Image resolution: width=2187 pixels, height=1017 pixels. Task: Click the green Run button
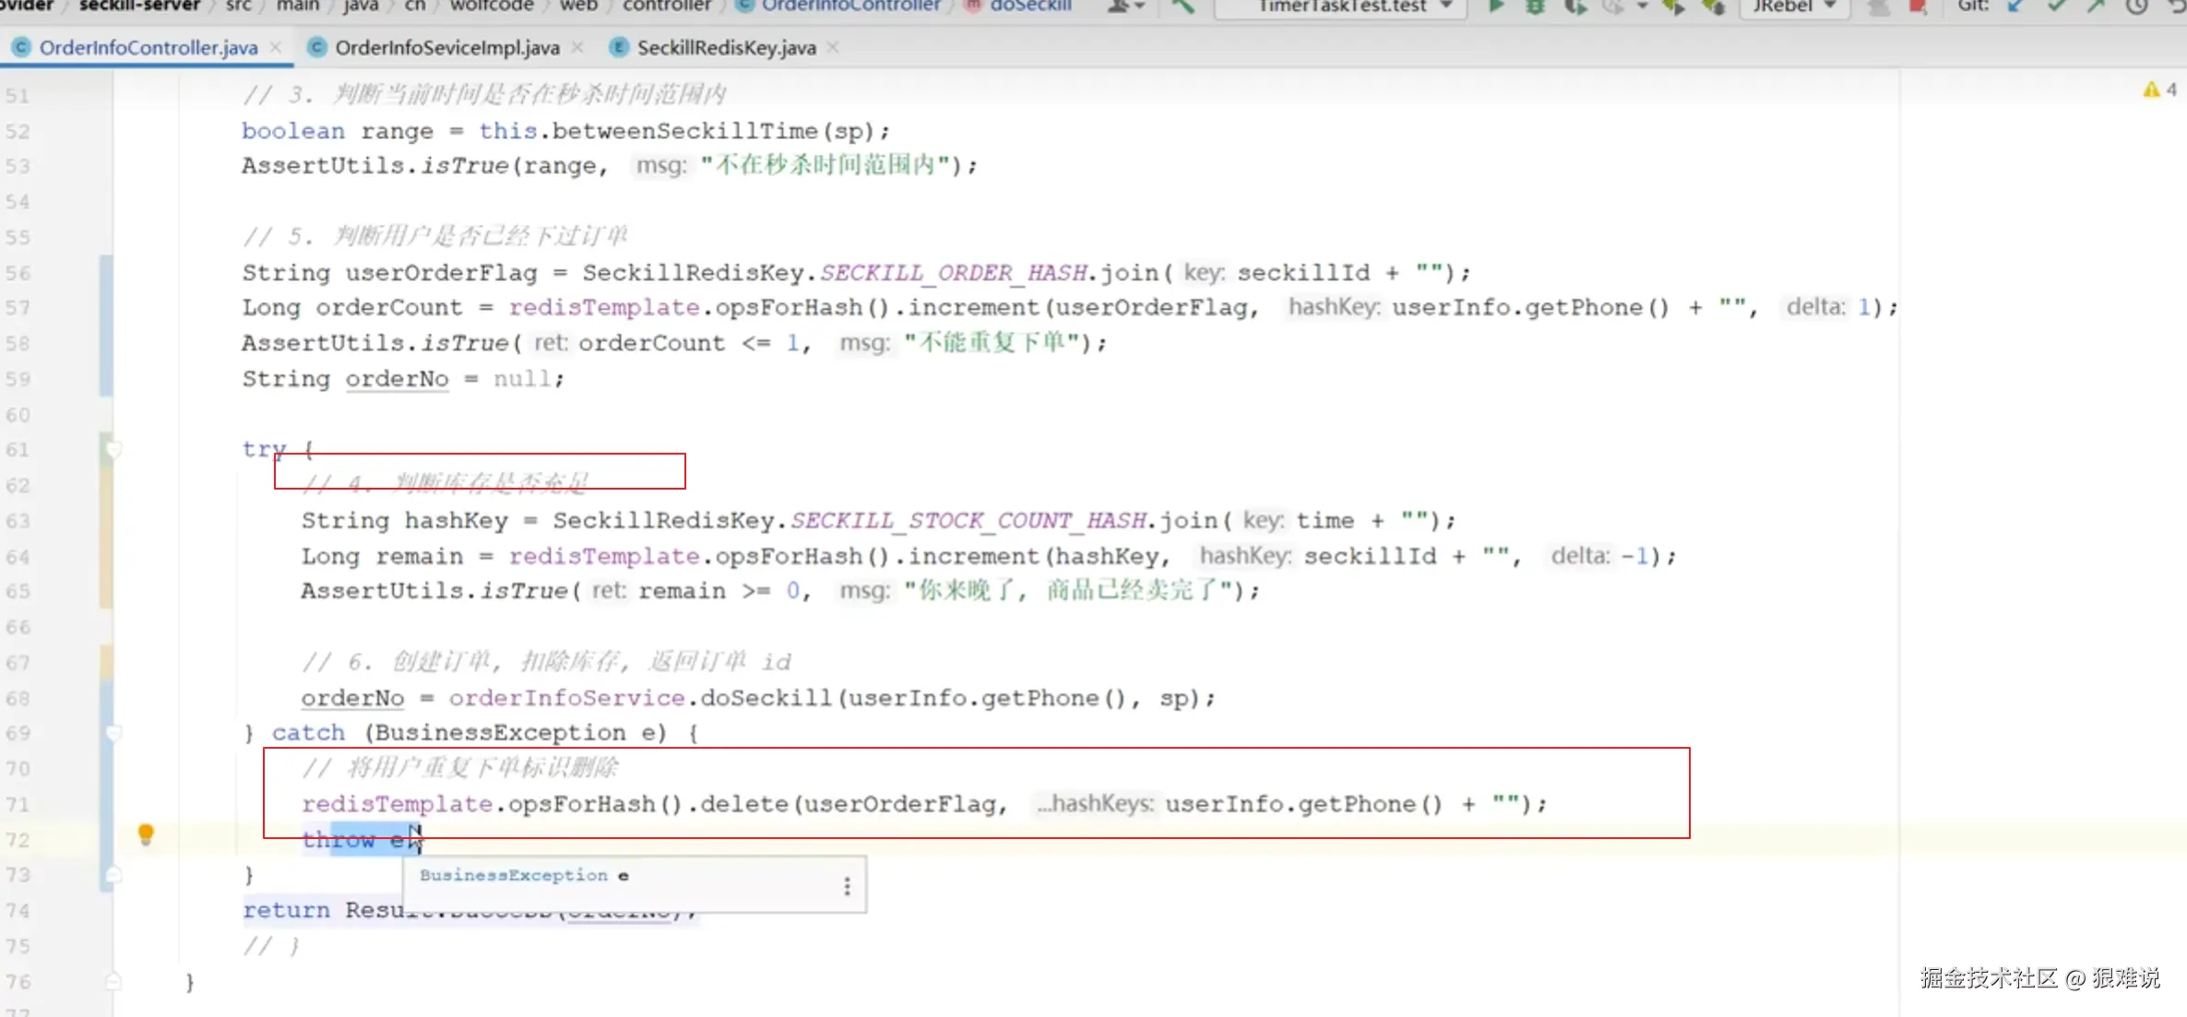tap(1496, 6)
